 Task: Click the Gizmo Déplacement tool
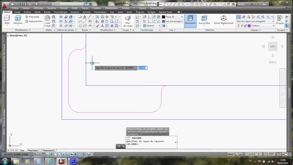tap(223, 20)
